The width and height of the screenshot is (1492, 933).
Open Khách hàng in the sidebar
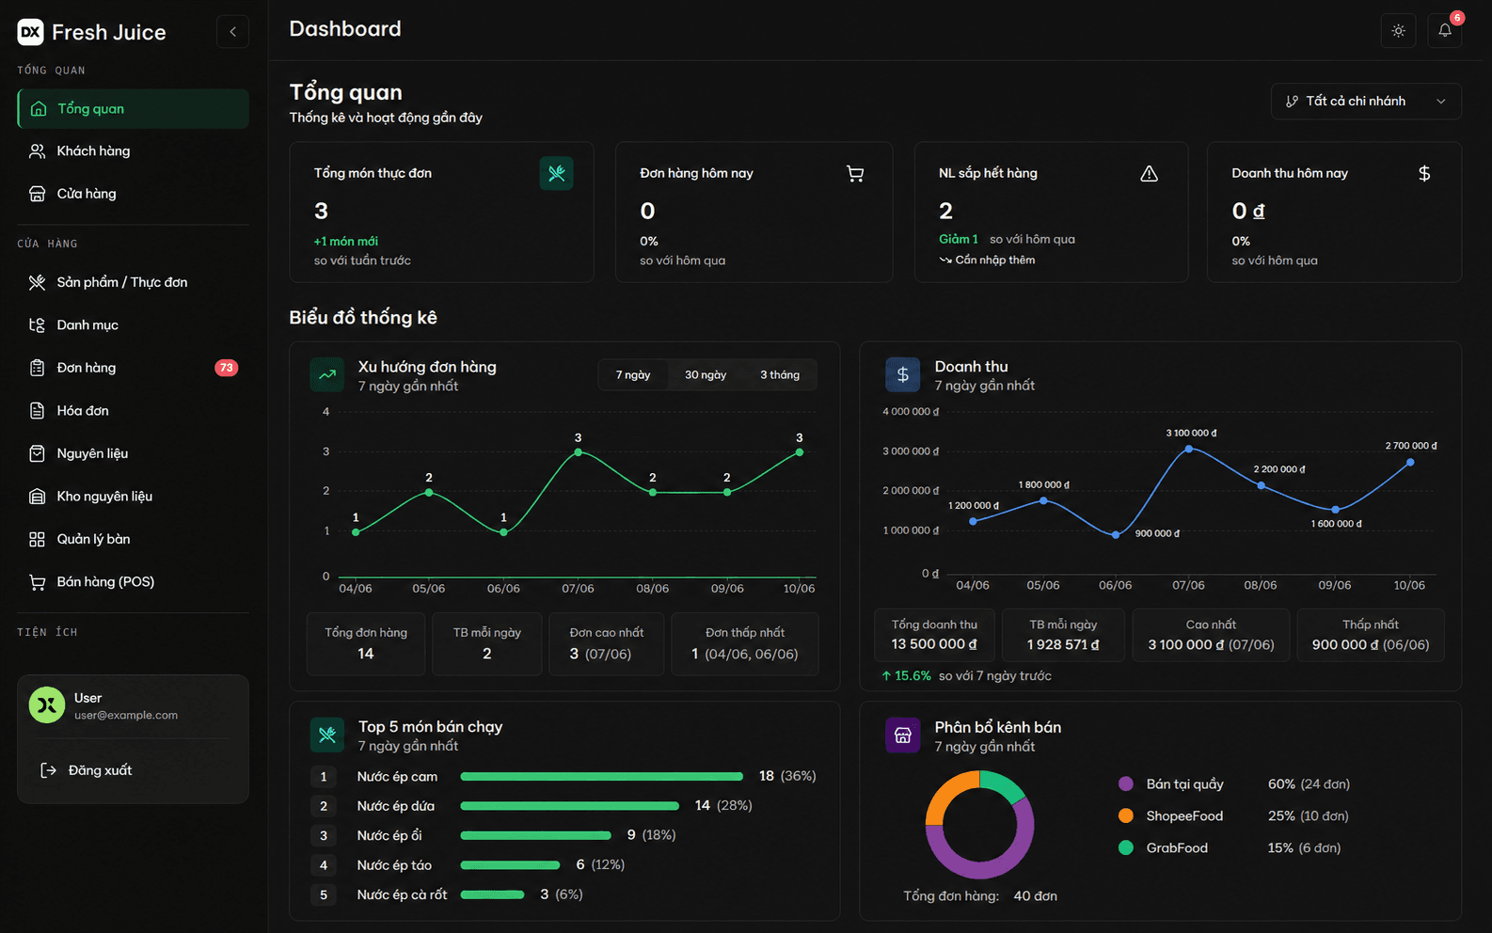tap(133, 151)
